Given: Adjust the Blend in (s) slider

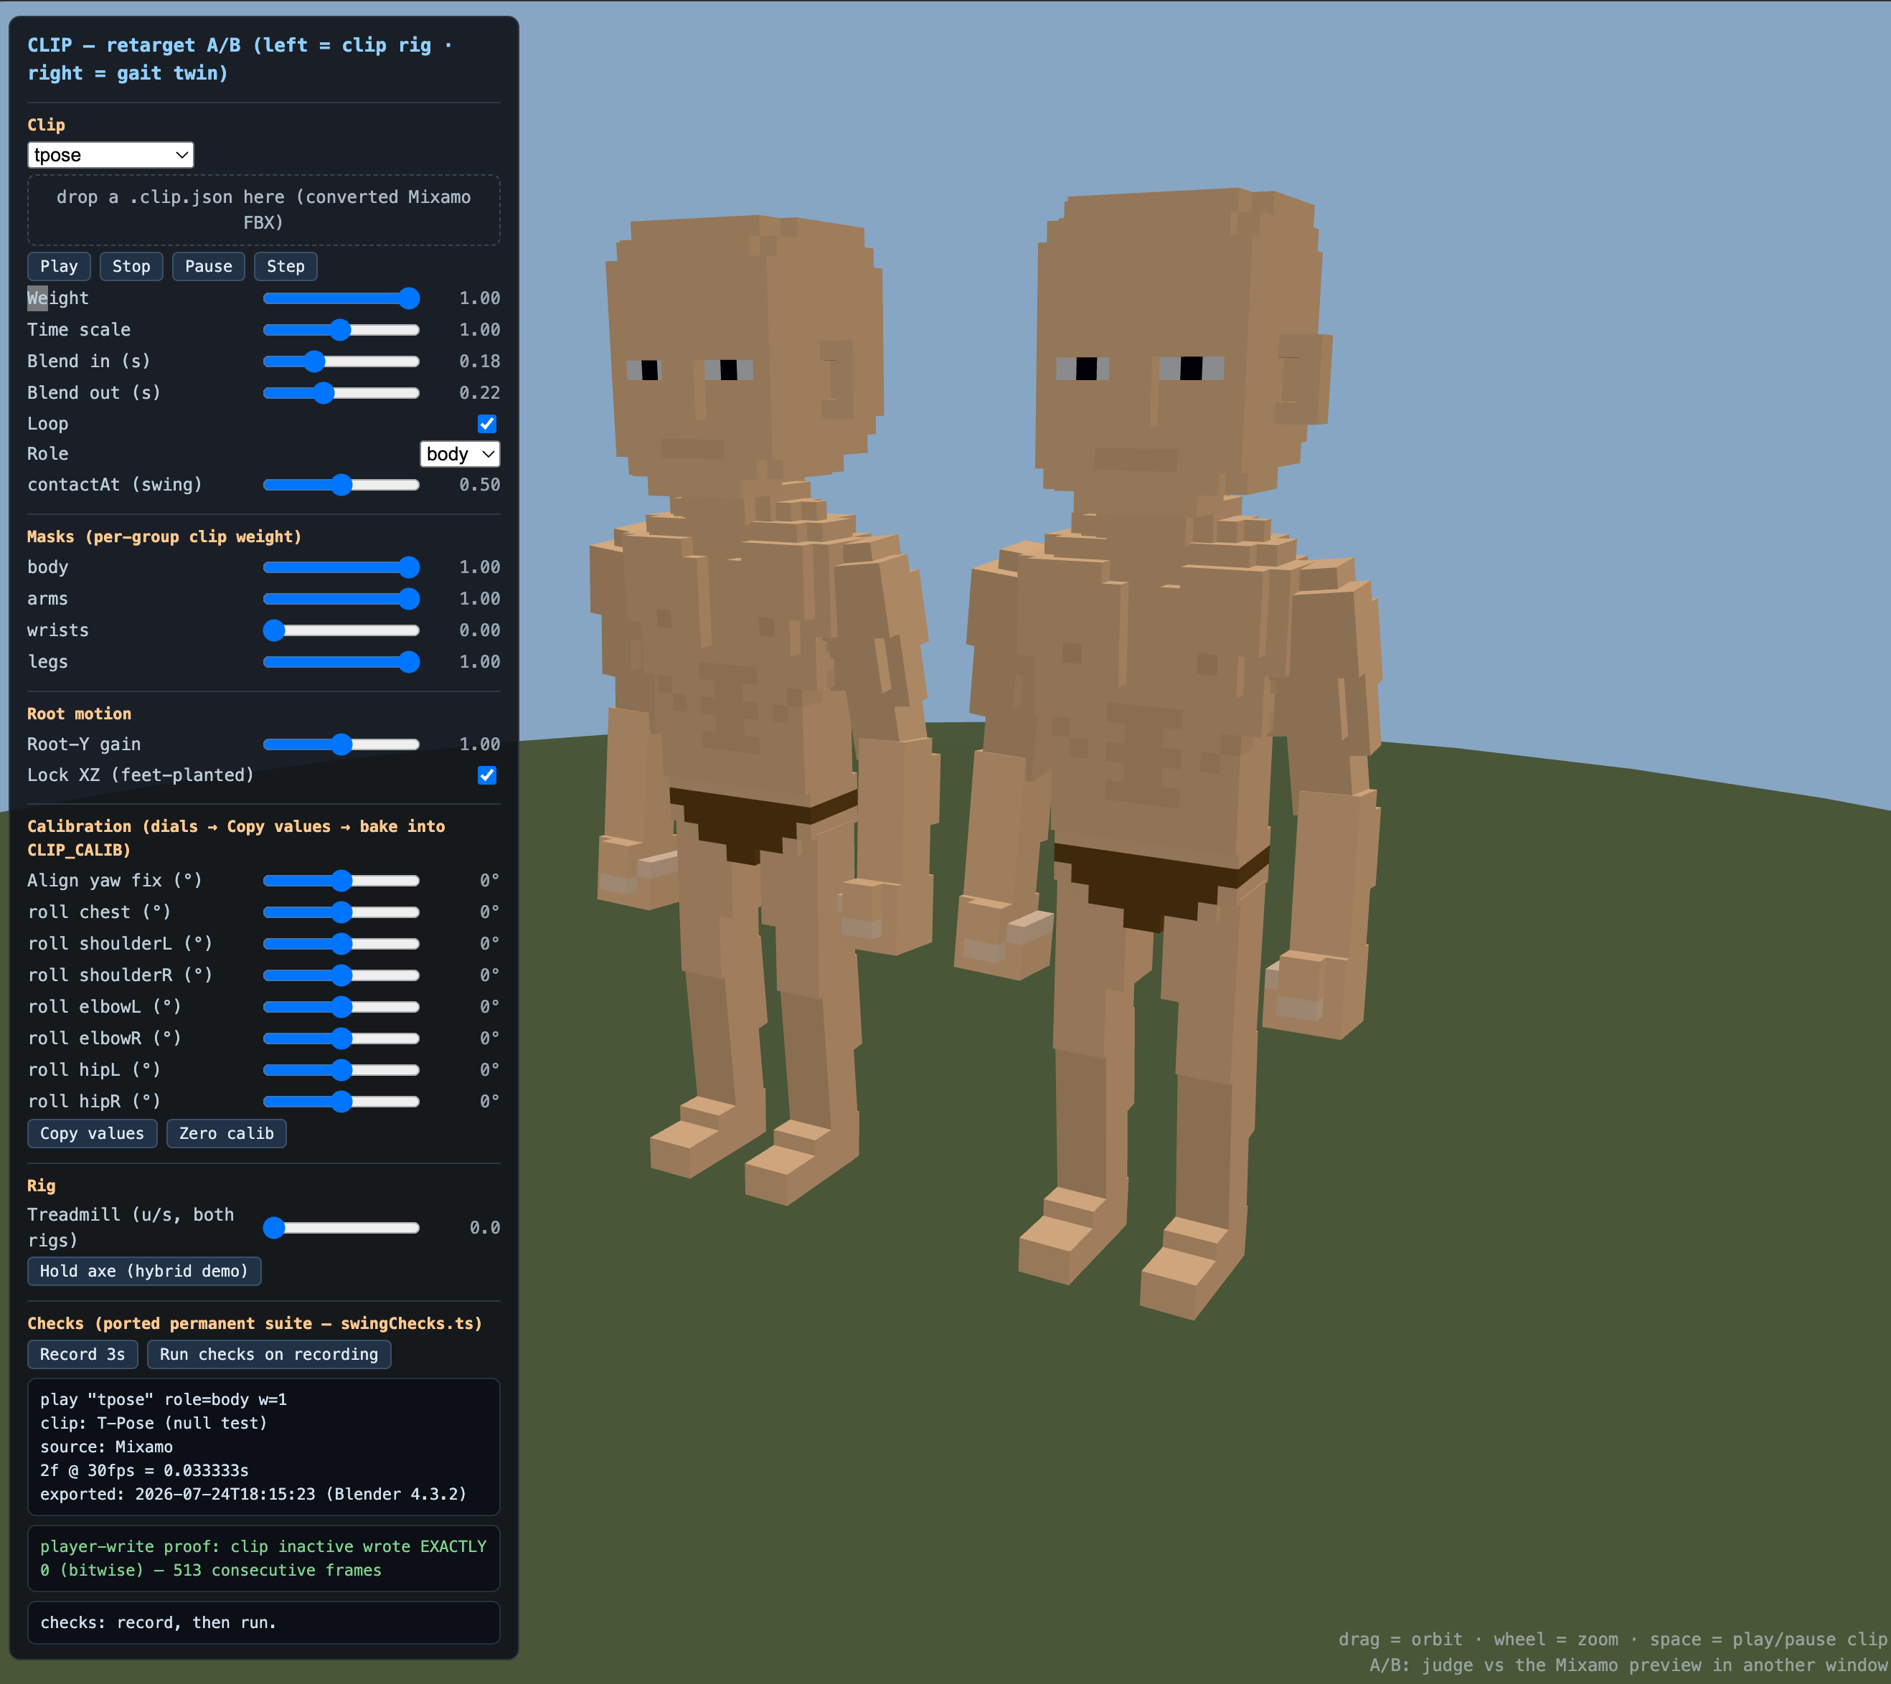Looking at the screenshot, I should [341, 361].
